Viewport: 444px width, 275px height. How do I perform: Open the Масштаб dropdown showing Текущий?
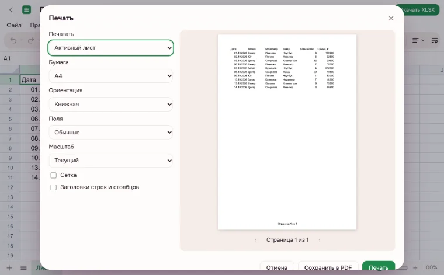coord(111,161)
